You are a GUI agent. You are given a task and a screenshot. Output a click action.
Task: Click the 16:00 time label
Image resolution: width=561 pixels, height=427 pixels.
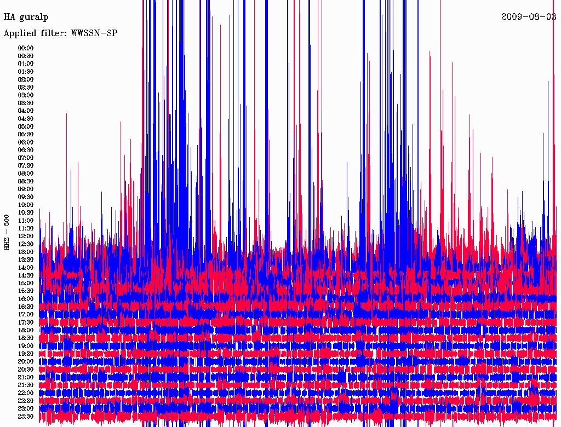[x=26, y=299]
